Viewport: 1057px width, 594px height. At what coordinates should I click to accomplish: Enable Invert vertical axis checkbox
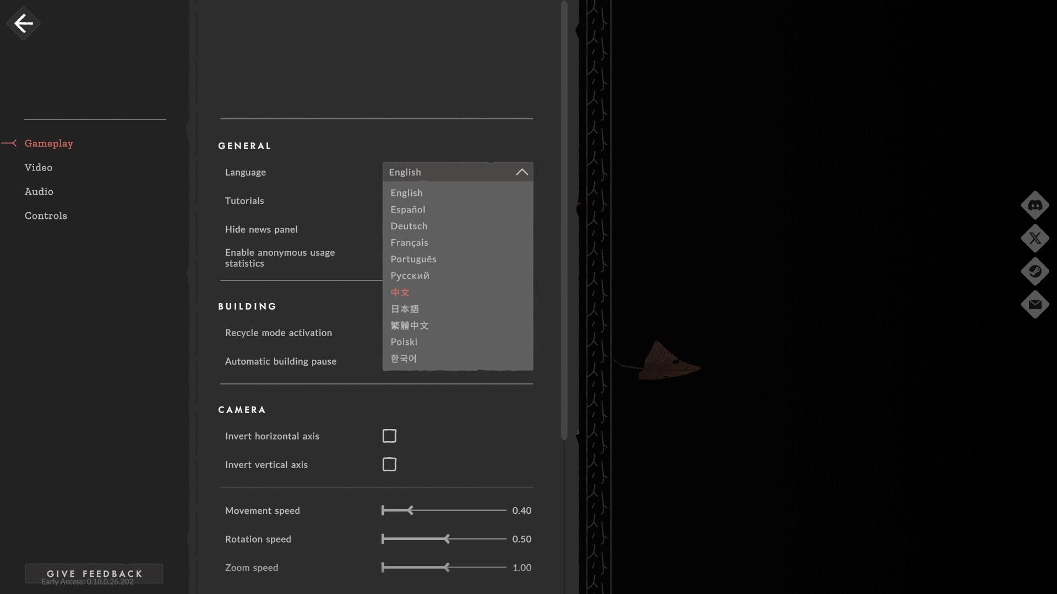pyautogui.click(x=389, y=464)
